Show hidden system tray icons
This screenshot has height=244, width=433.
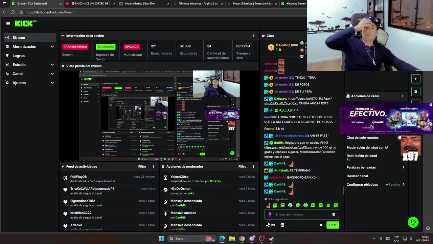[x=373, y=239]
